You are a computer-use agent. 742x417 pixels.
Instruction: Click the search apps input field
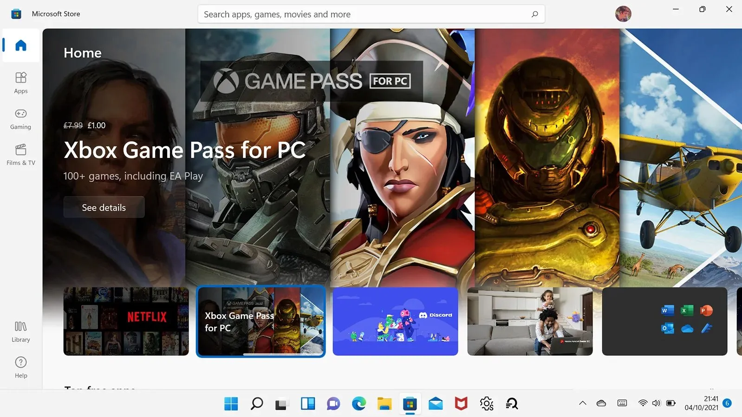(x=362, y=14)
